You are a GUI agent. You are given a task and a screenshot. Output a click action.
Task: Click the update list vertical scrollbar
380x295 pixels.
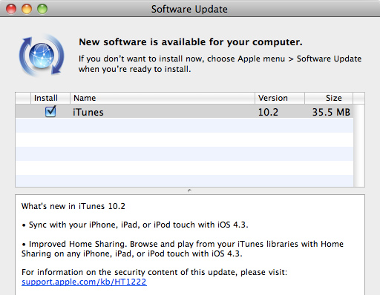[358, 145]
